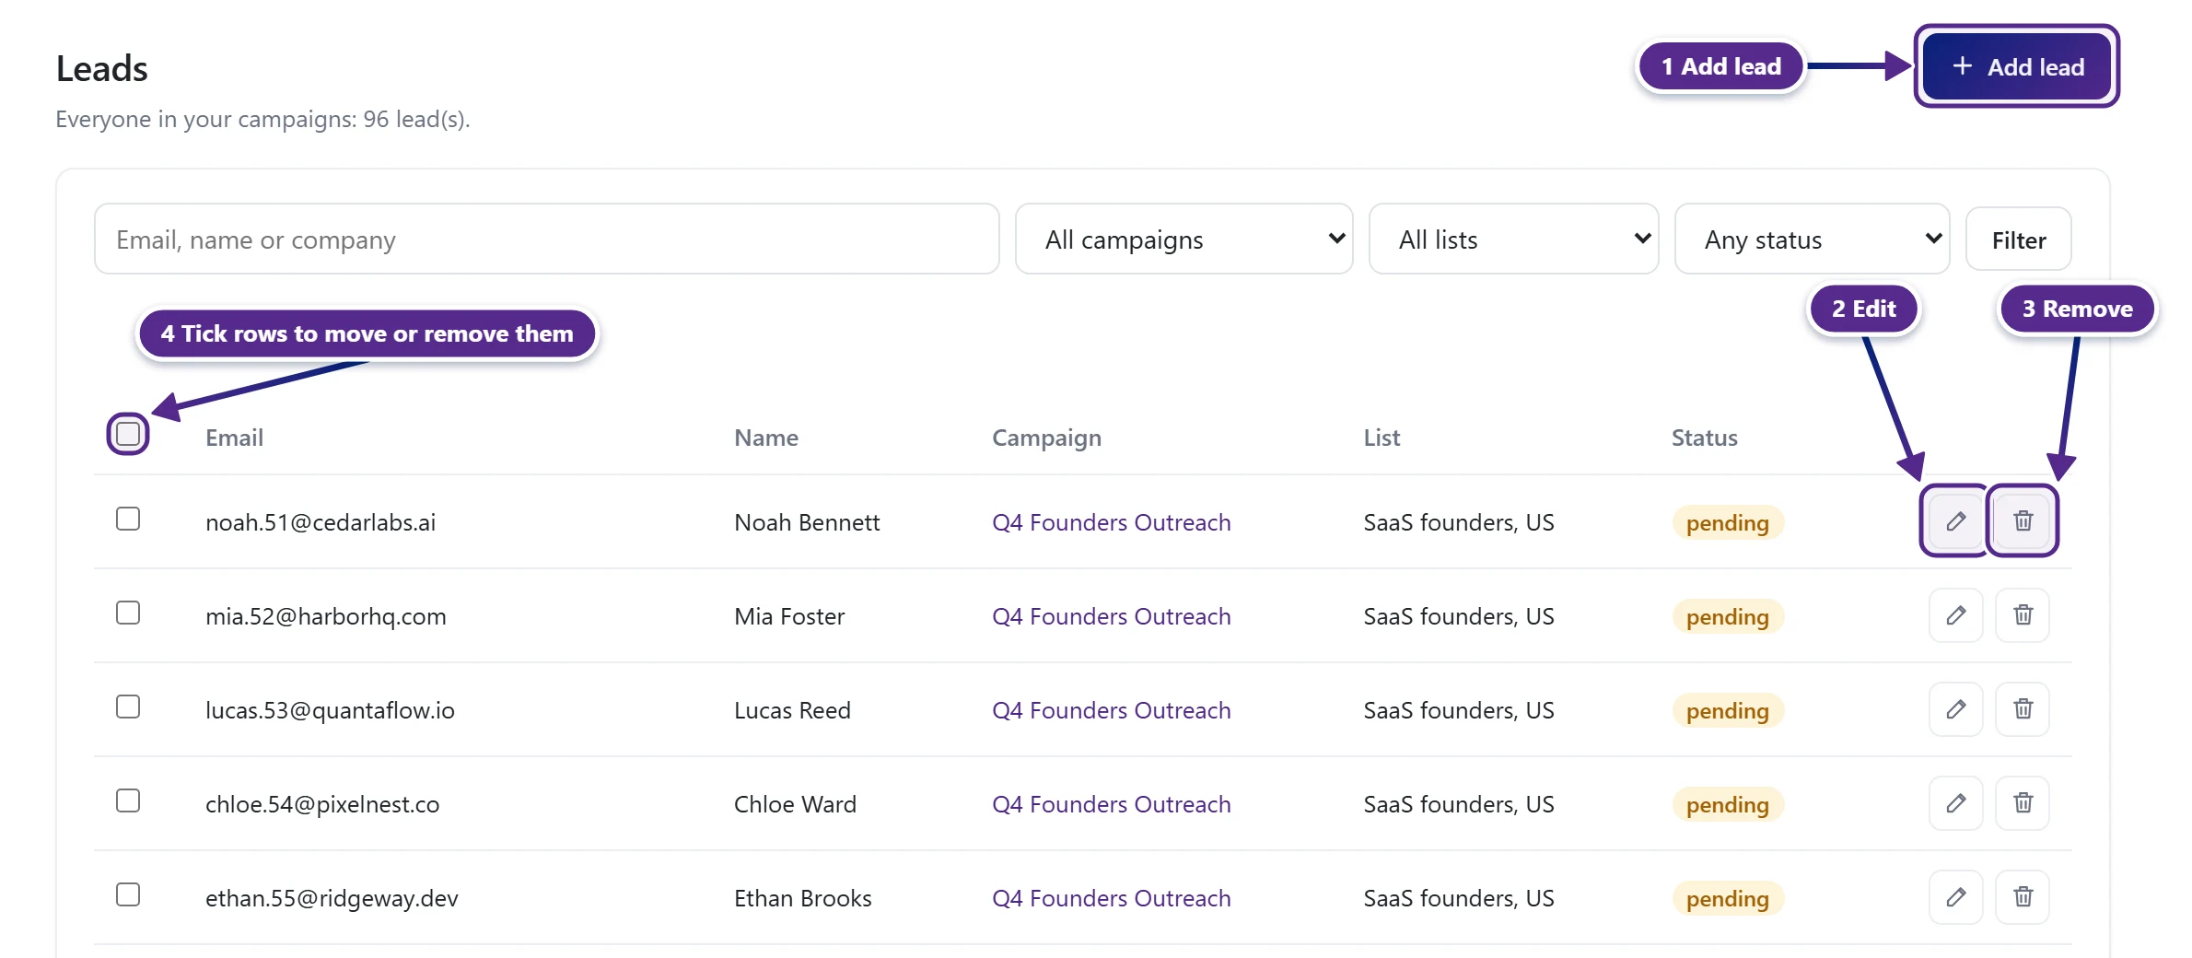Visit Chloe Ward's Q4 Founders Outreach campaign
2192x958 pixels.
(x=1111, y=804)
